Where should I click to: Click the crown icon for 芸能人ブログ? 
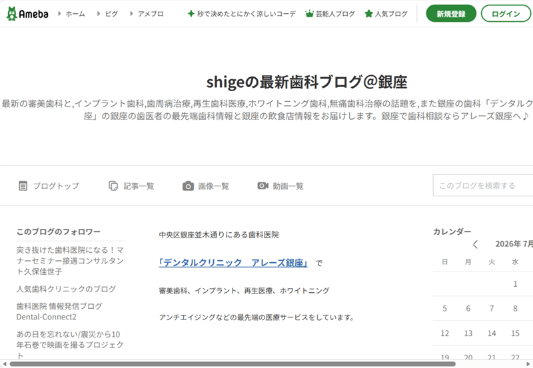pyautogui.click(x=309, y=13)
